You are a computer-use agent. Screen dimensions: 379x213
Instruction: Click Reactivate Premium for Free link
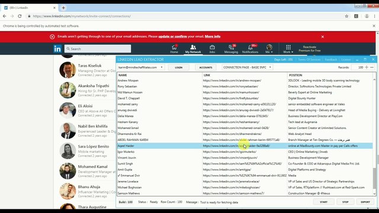point(310,49)
